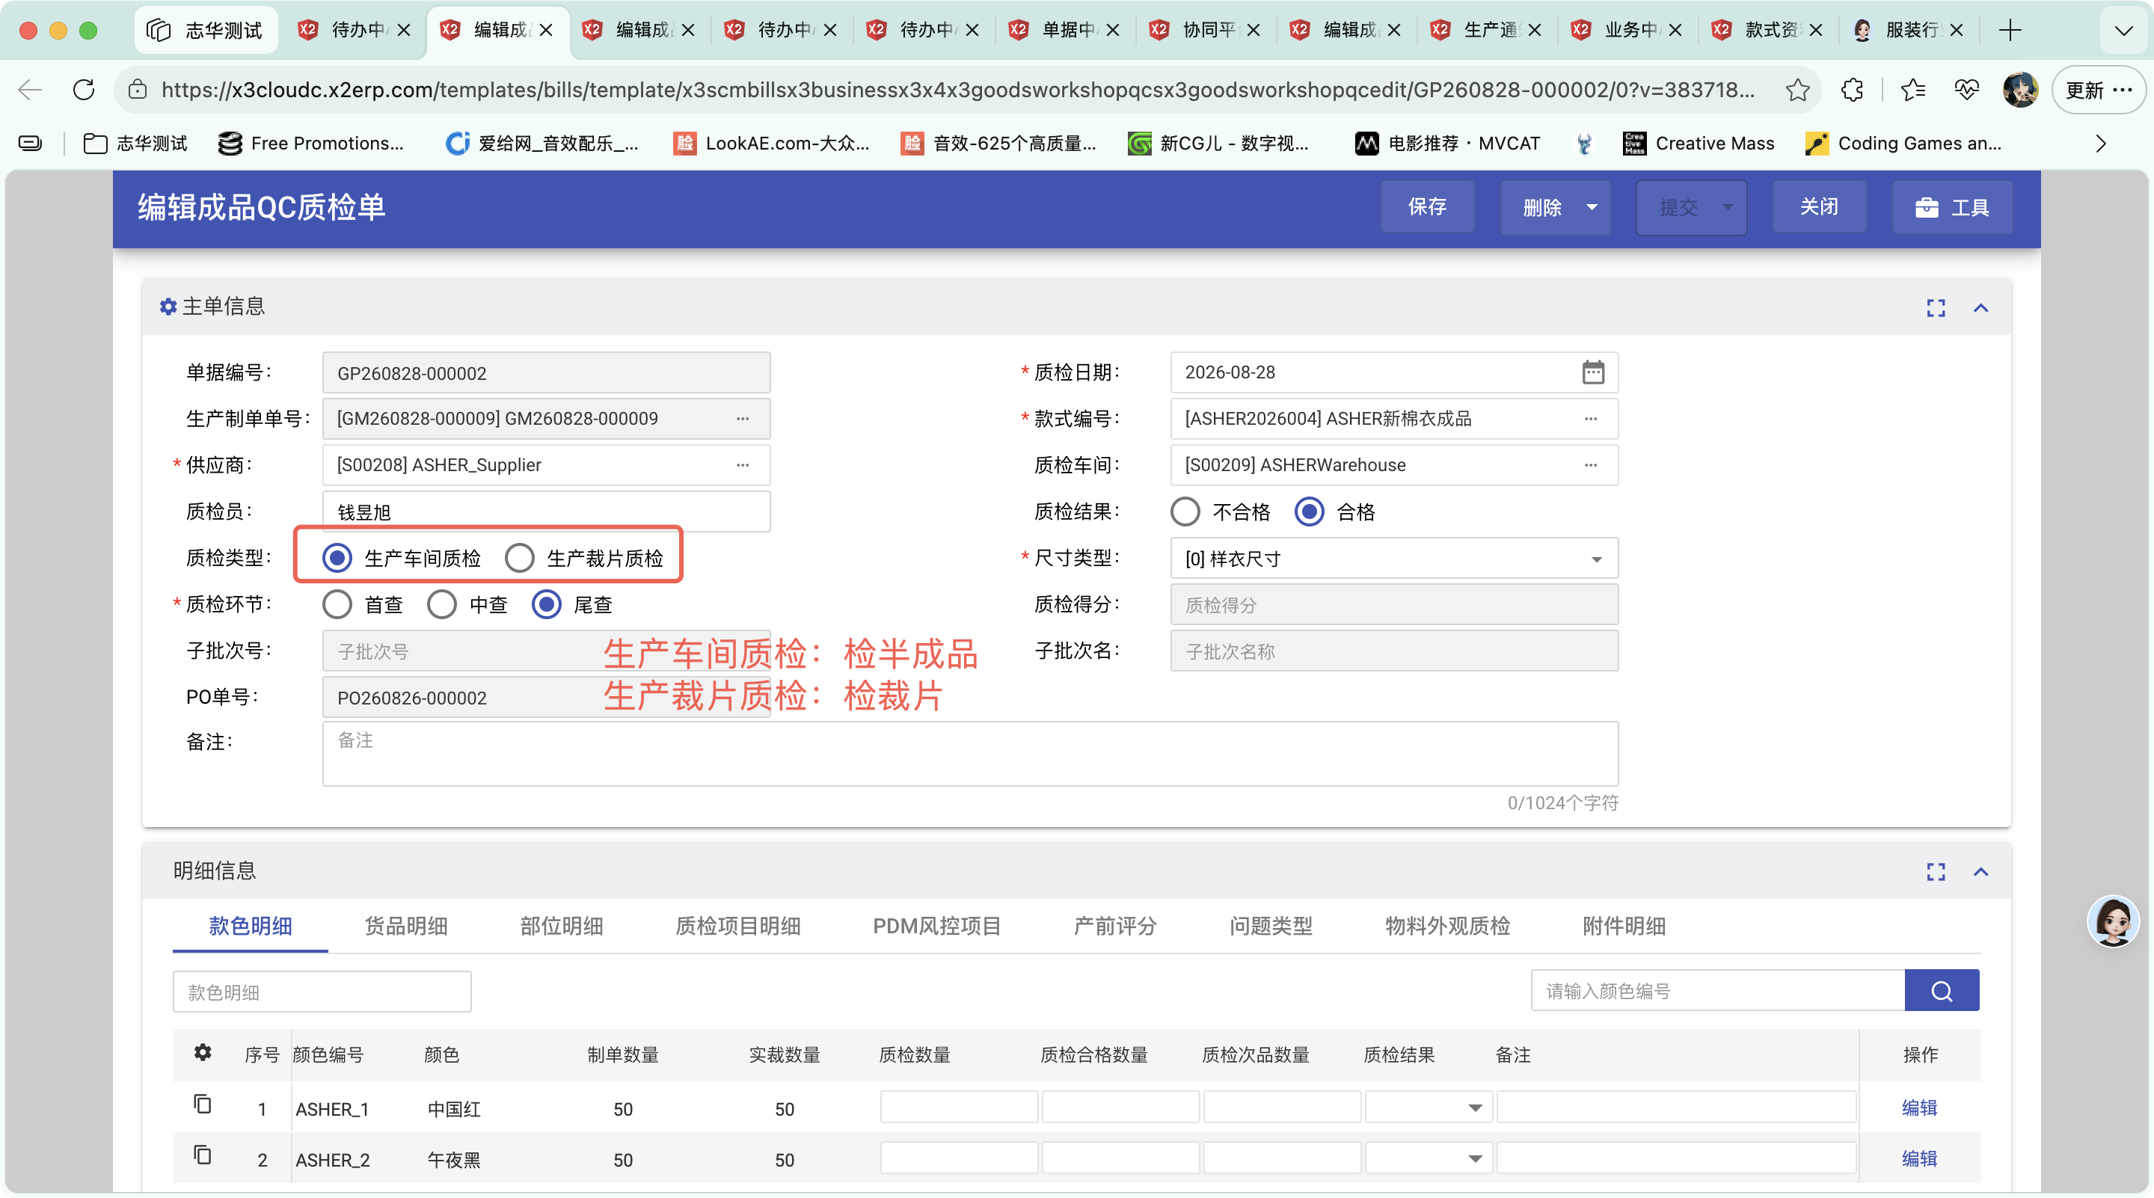Open the assistant avatar floating icon
This screenshot has height=1198, width=2154.
click(2113, 921)
